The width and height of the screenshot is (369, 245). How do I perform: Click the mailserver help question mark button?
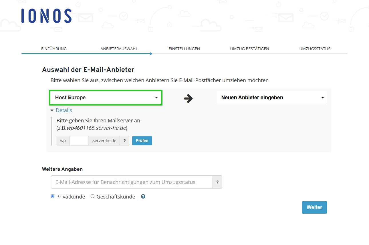(124, 141)
